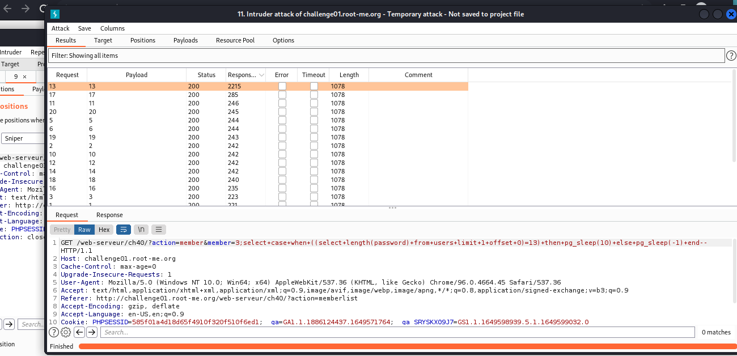The image size is (737, 356).
Task: Switch to Raw view
Action: pos(84,230)
